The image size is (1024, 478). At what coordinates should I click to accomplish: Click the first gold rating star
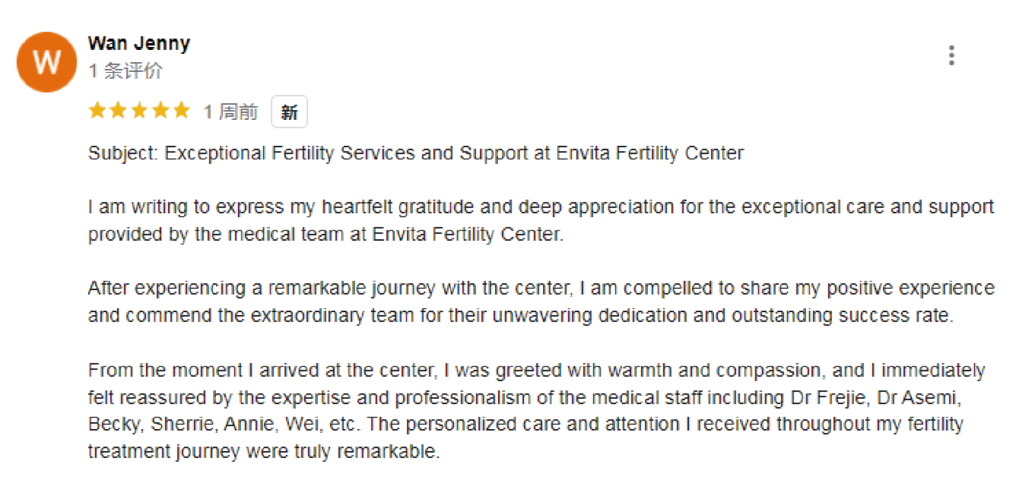pyautogui.click(x=97, y=110)
